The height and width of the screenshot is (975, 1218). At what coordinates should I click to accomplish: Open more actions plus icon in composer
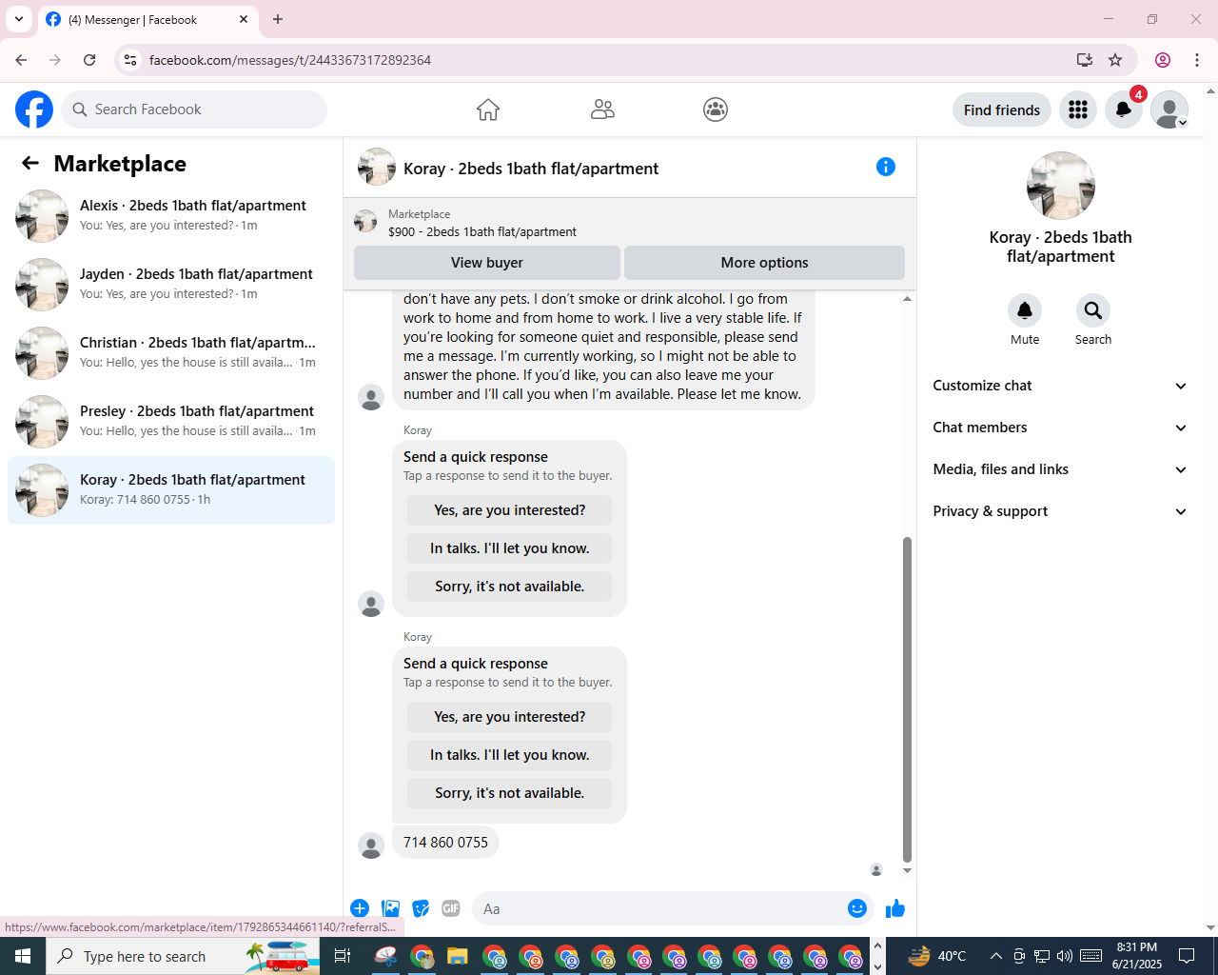360,908
